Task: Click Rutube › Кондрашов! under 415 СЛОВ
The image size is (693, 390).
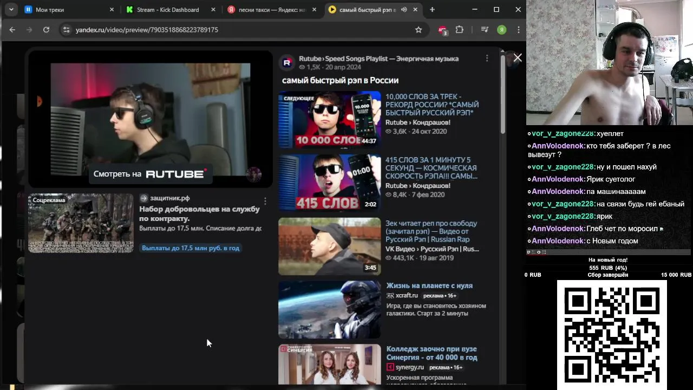Action: (417, 186)
